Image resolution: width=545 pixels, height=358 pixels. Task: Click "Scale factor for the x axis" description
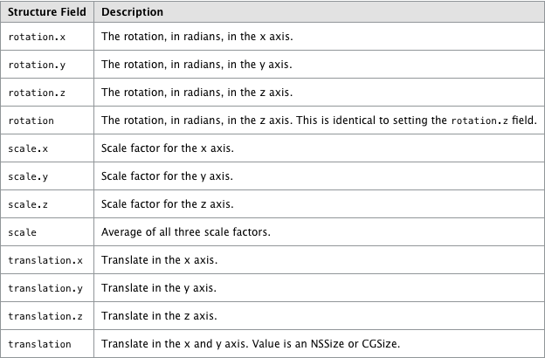[x=167, y=148]
